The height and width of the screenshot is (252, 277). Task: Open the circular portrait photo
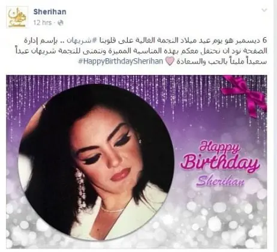tap(97, 162)
